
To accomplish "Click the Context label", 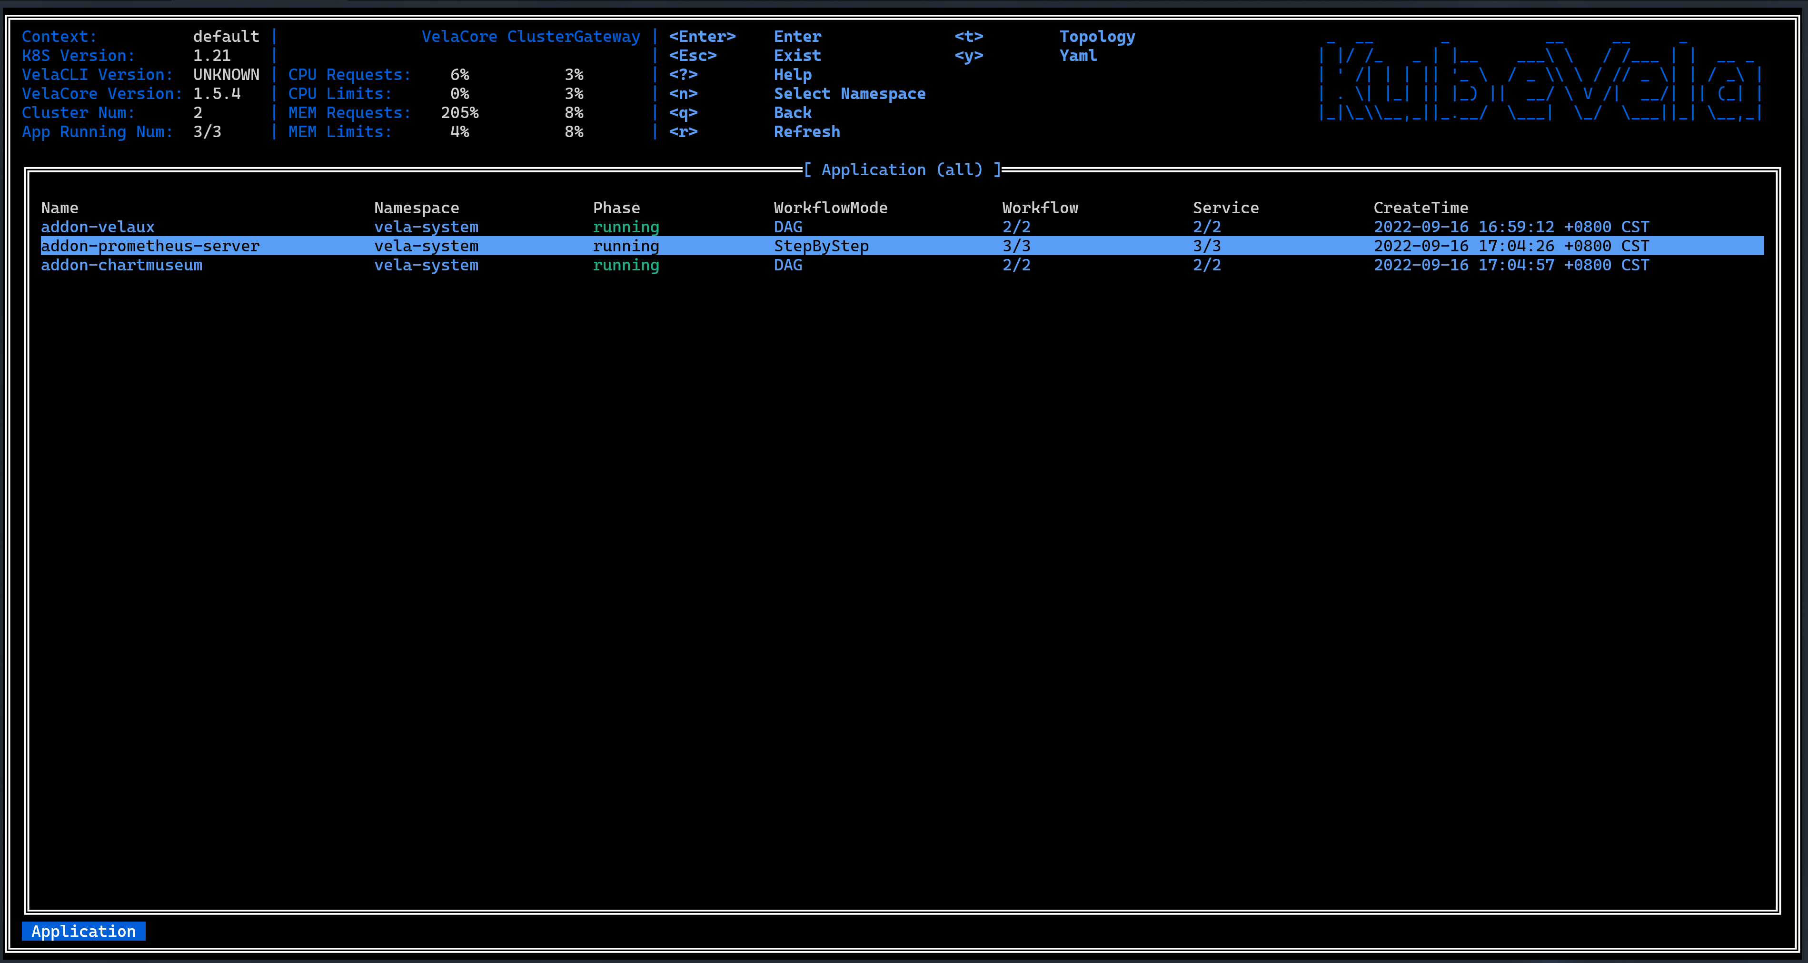I will coord(60,37).
